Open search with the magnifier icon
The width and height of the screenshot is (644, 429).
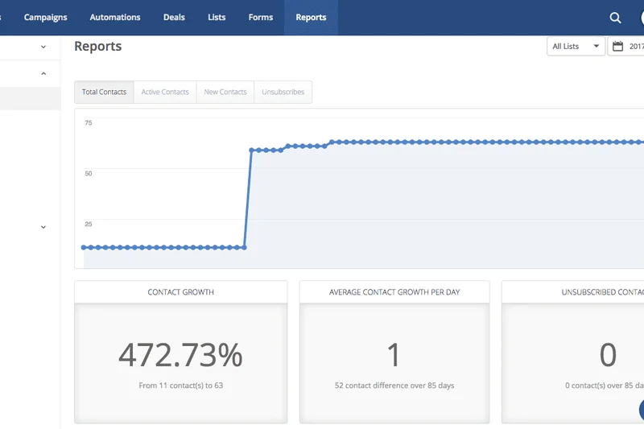click(x=615, y=18)
